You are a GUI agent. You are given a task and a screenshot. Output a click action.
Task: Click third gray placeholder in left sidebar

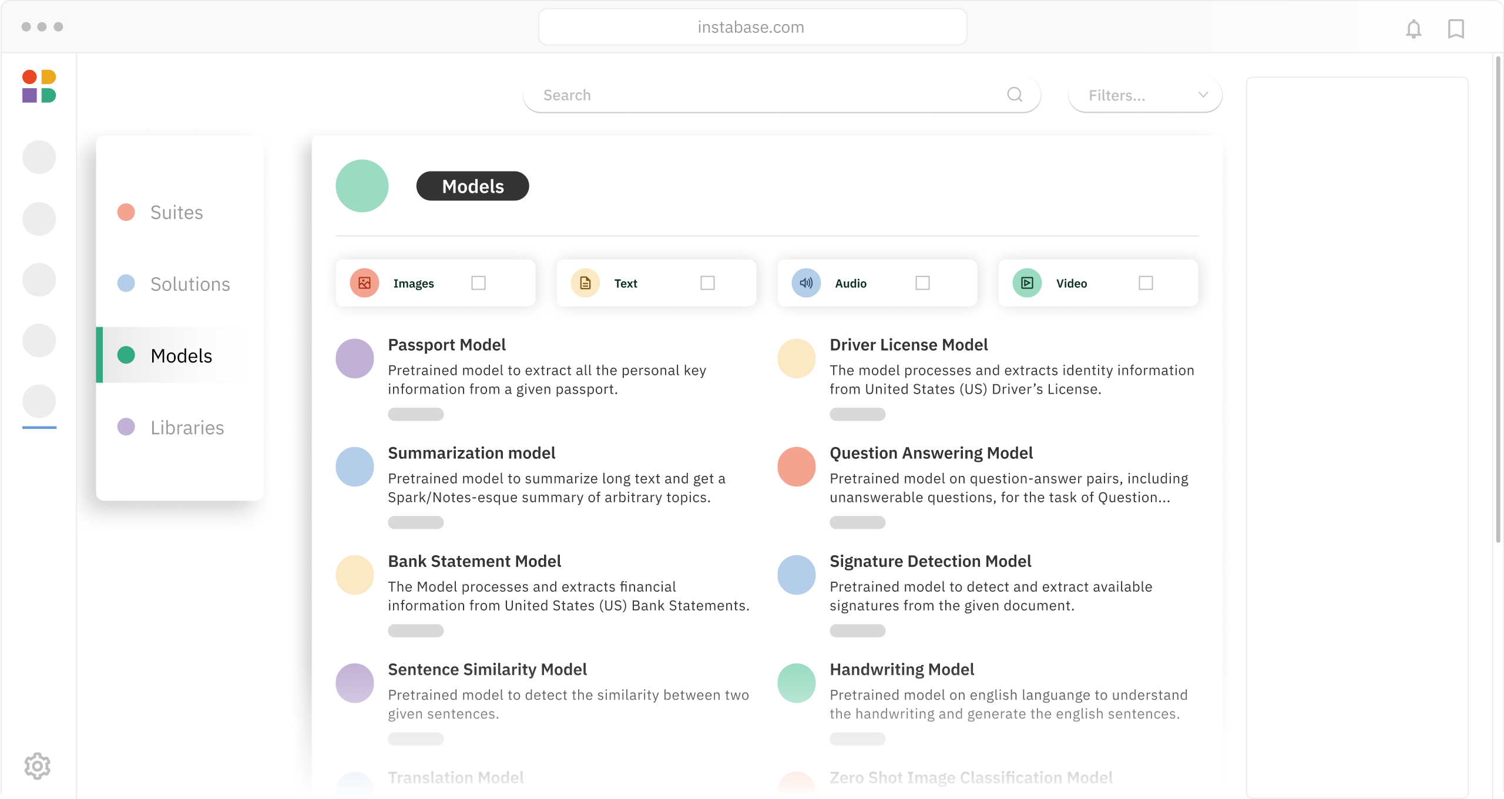[x=39, y=279]
